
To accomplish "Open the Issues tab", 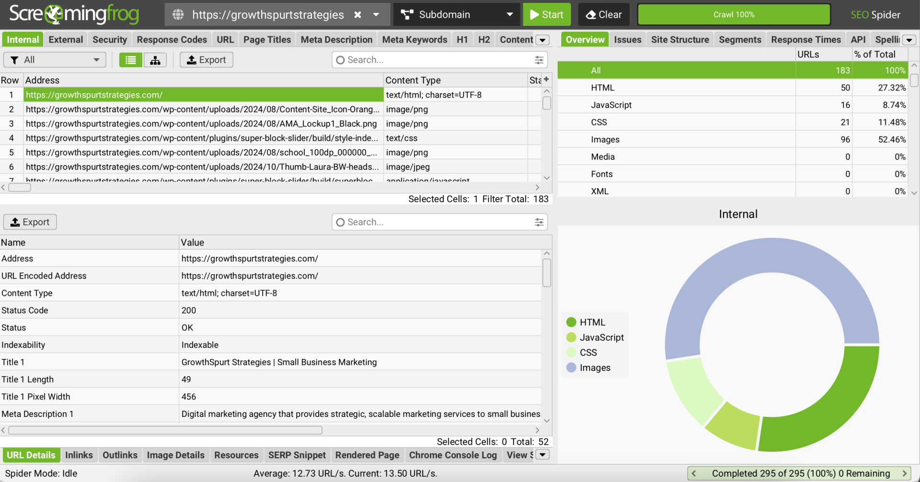I will (x=627, y=40).
